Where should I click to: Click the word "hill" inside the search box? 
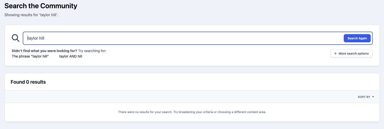click(x=42, y=38)
